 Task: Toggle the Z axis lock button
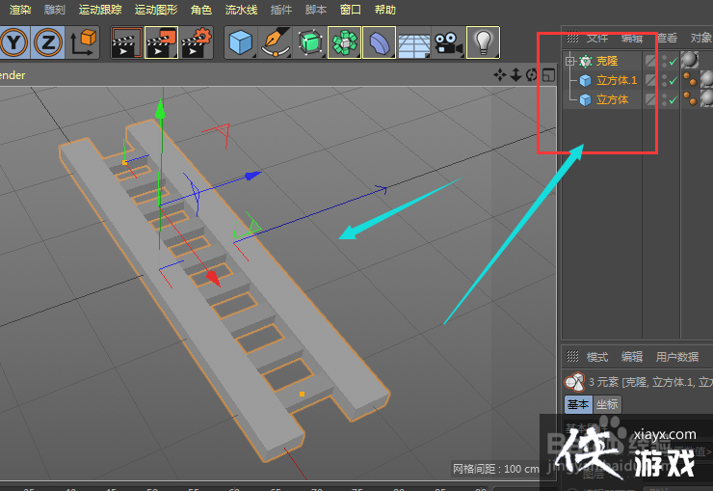click(47, 42)
